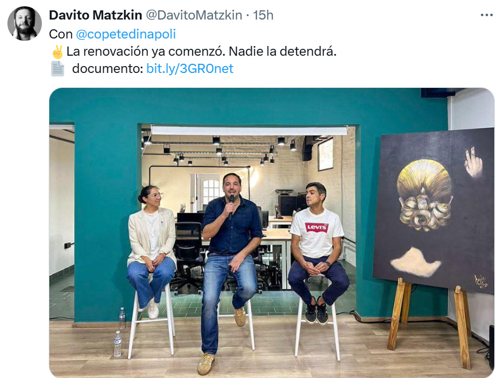Click the word "documento:" in the tweet
This screenshot has height=378, width=500.
(x=108, y=68)
